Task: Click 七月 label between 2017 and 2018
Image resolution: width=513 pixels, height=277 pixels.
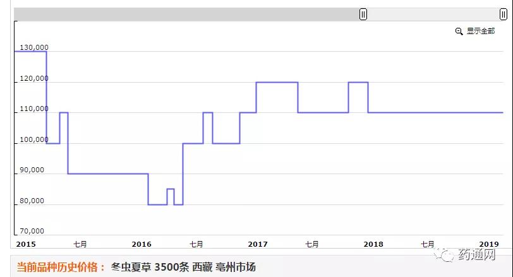Action: tap(312, 244)
